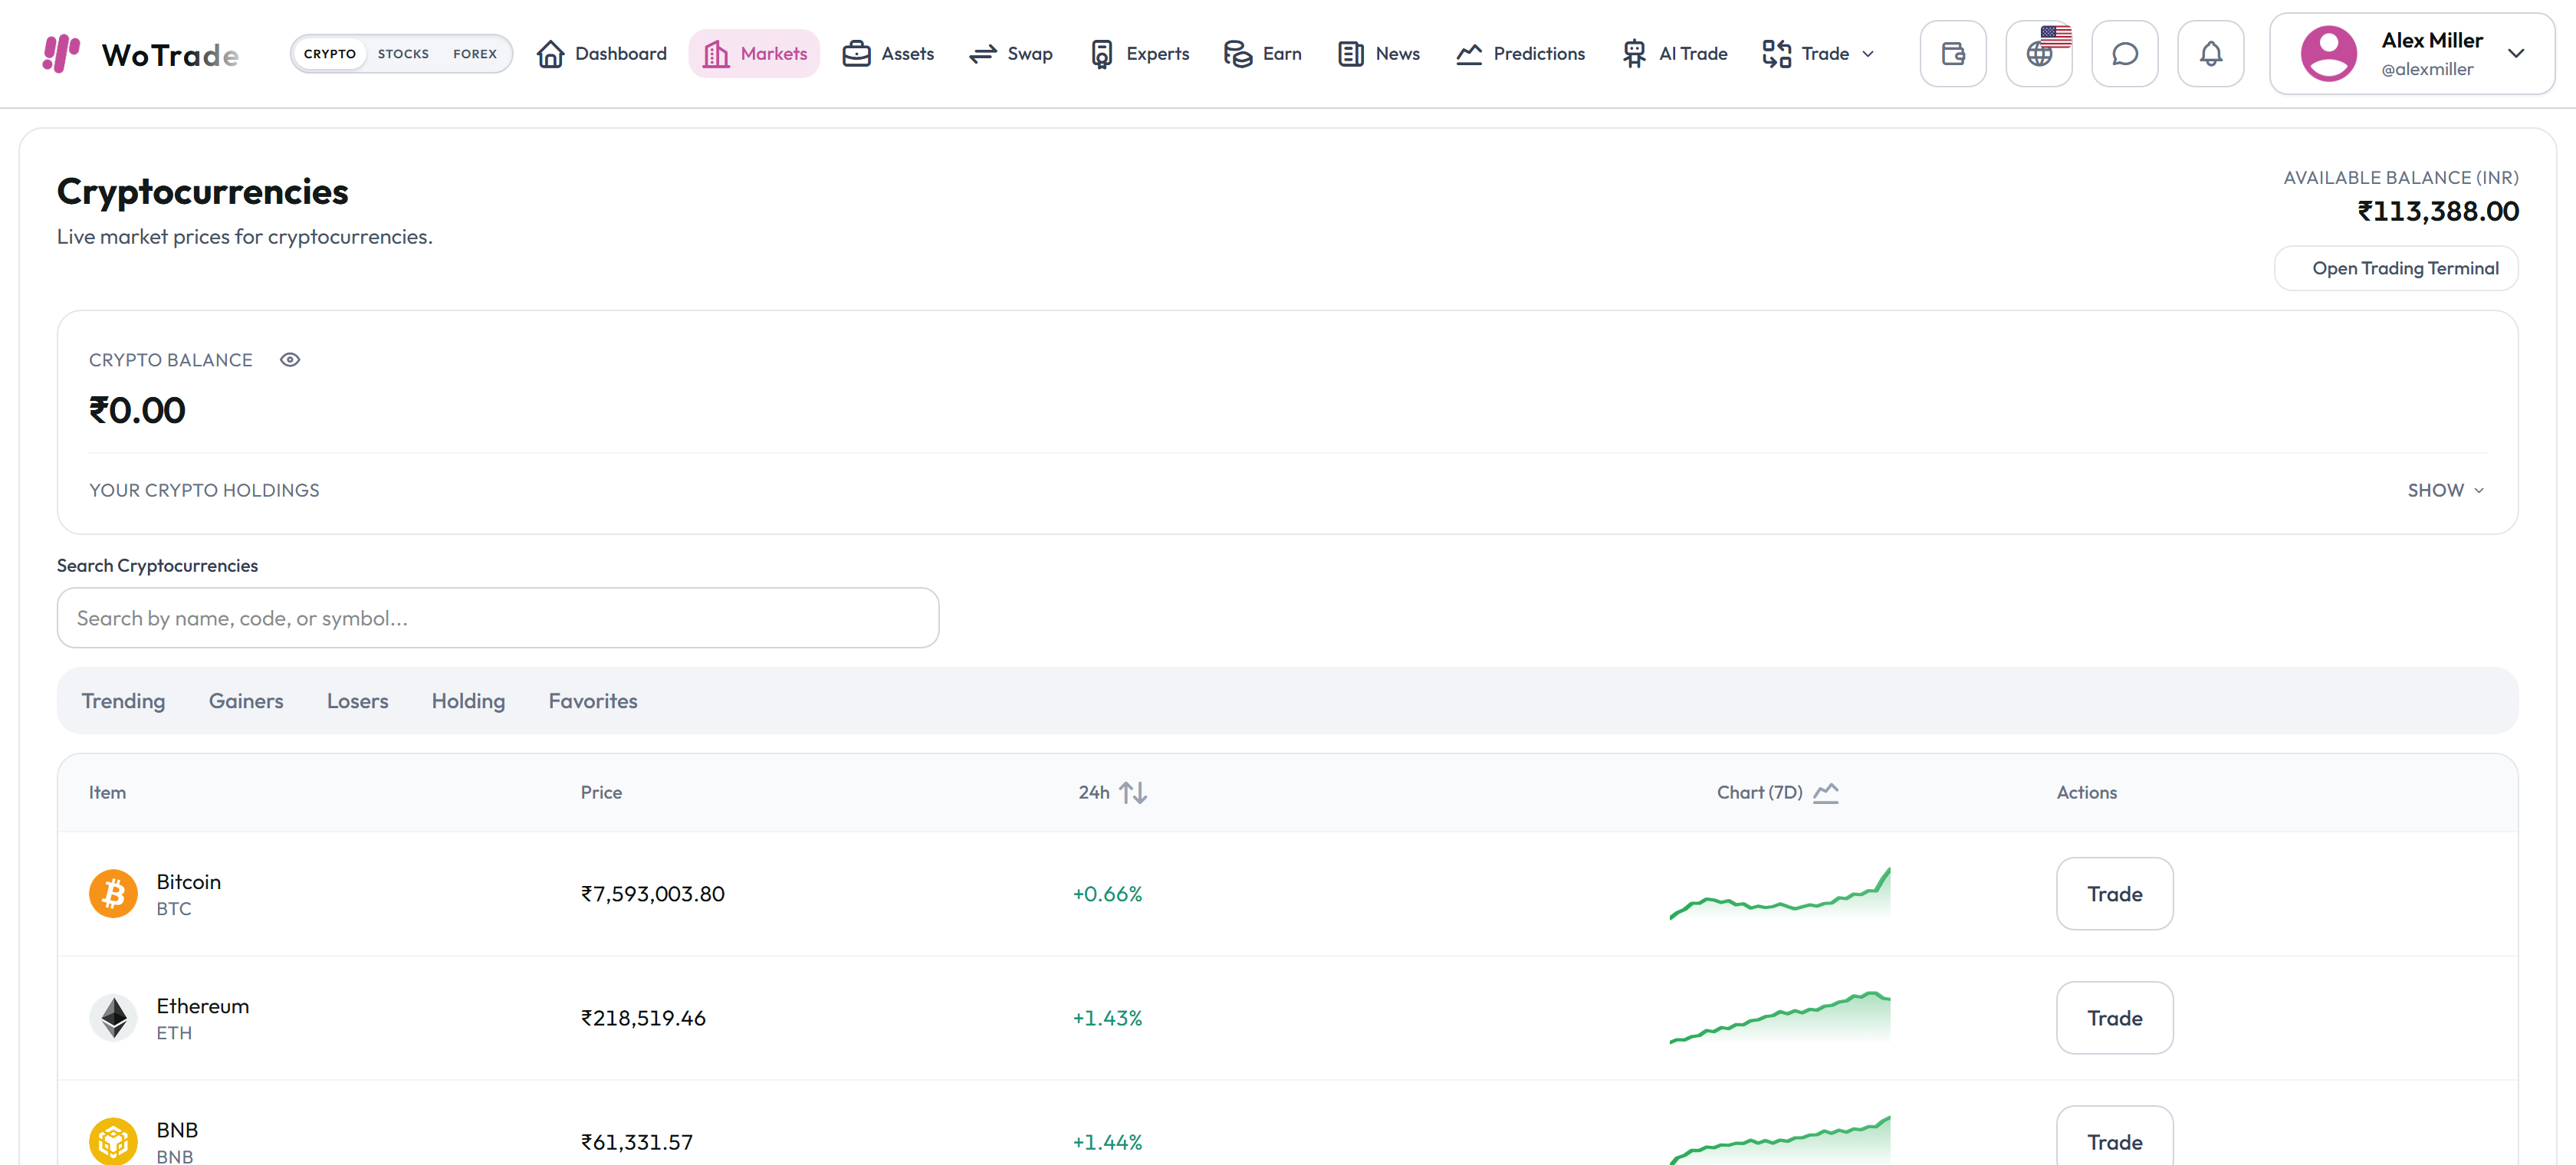Viewport: 2576px width, 1165px height.
Task: Open the chat bubble icon
Action: pos(2125,54)
